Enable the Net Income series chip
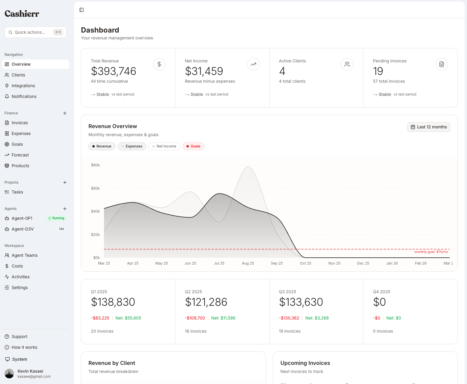 [x=164, y=146]
